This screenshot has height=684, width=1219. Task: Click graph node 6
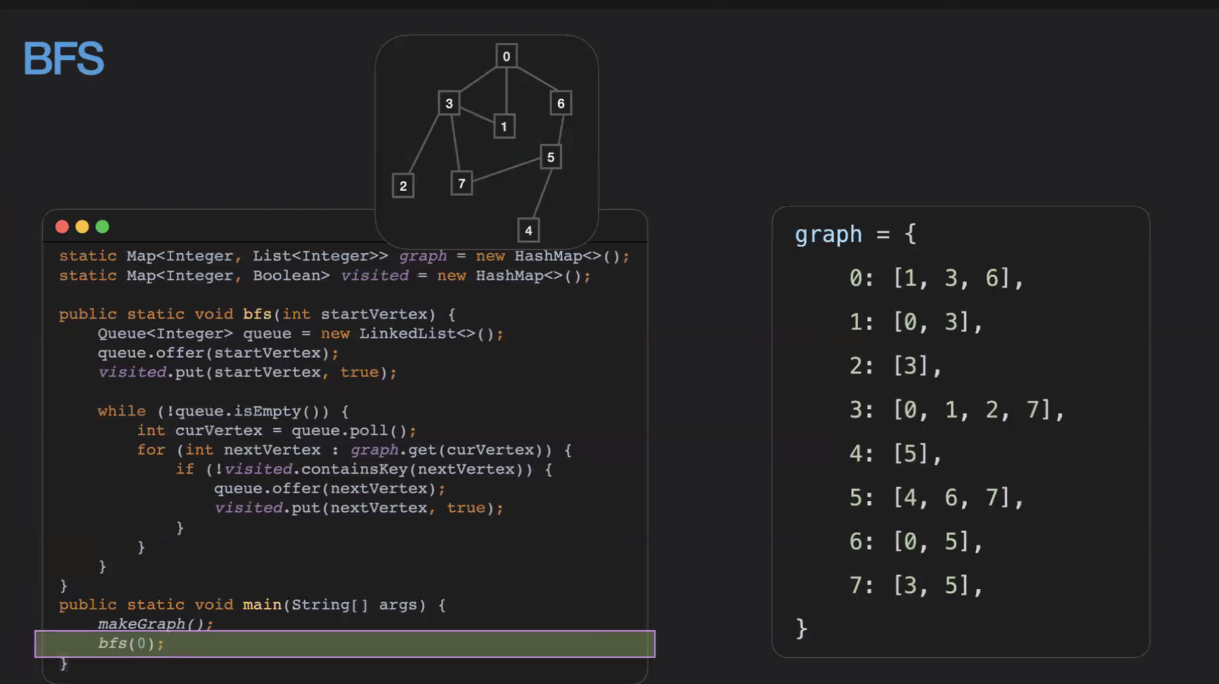click(x=561, y=103)
